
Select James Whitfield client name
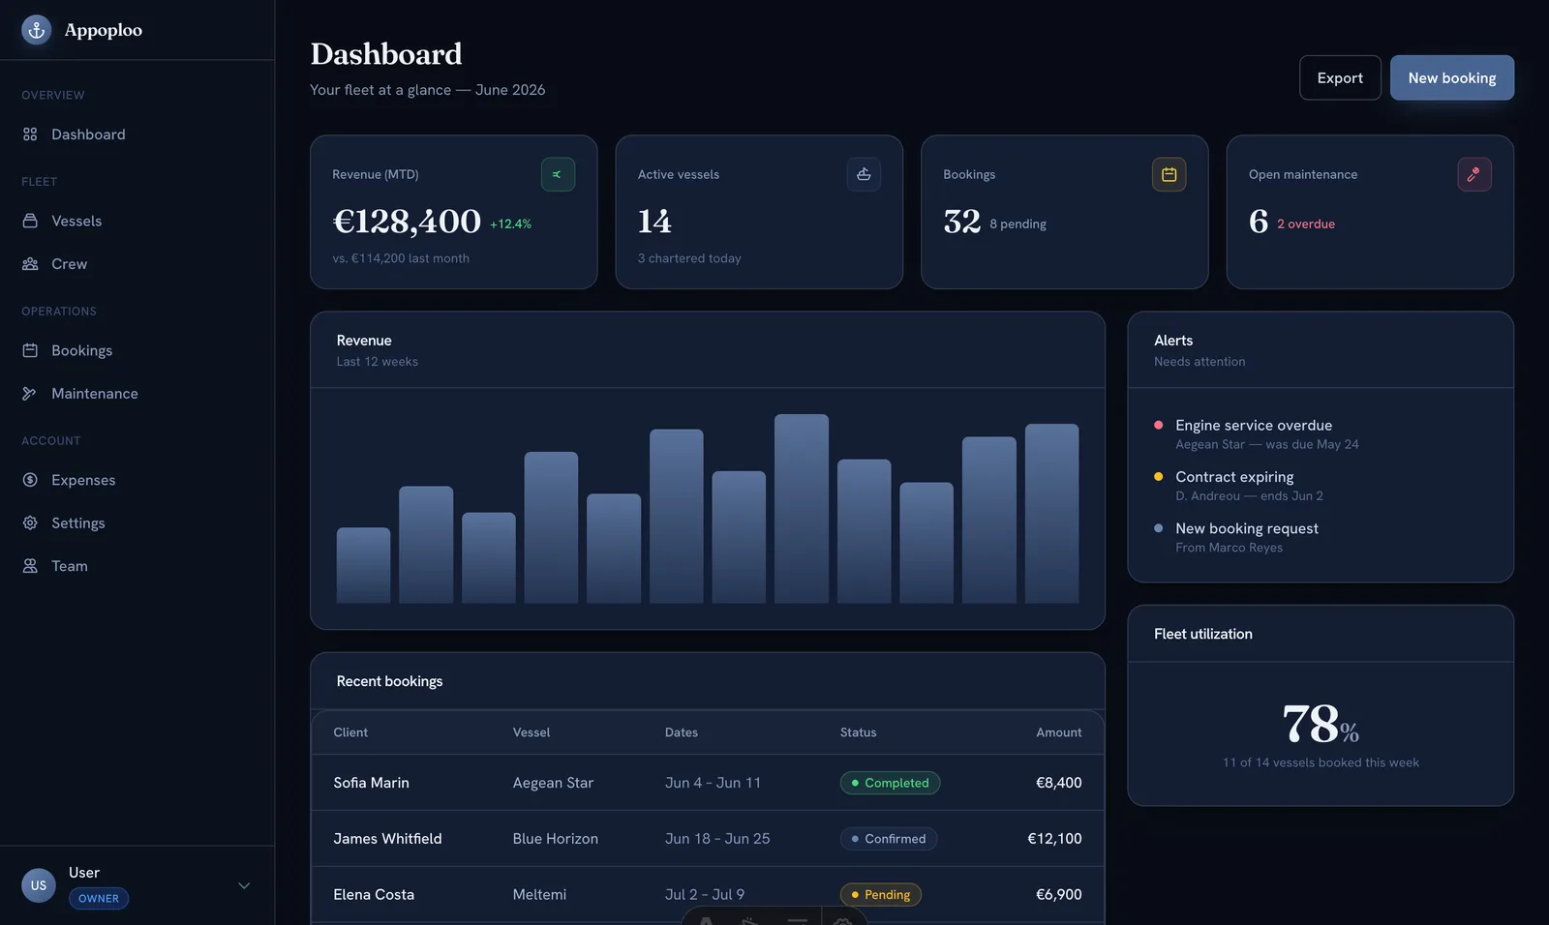(387, 839)
